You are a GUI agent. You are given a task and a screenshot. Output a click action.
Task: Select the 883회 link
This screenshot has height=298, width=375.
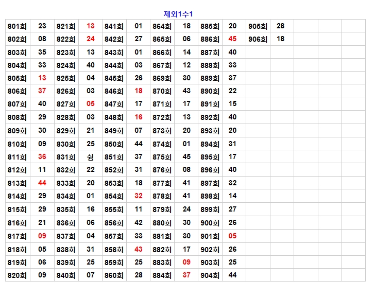(162, 262)
